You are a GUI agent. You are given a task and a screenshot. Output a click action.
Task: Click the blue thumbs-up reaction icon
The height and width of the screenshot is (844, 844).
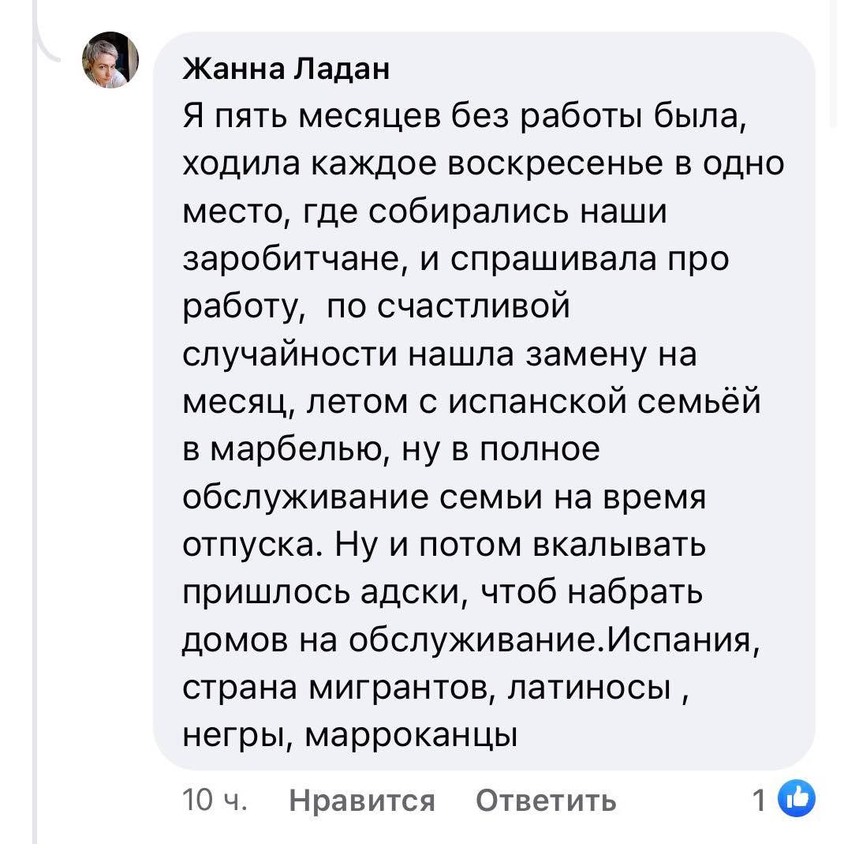point(796,800)
